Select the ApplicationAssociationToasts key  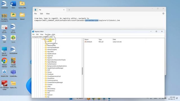(56, 60)
